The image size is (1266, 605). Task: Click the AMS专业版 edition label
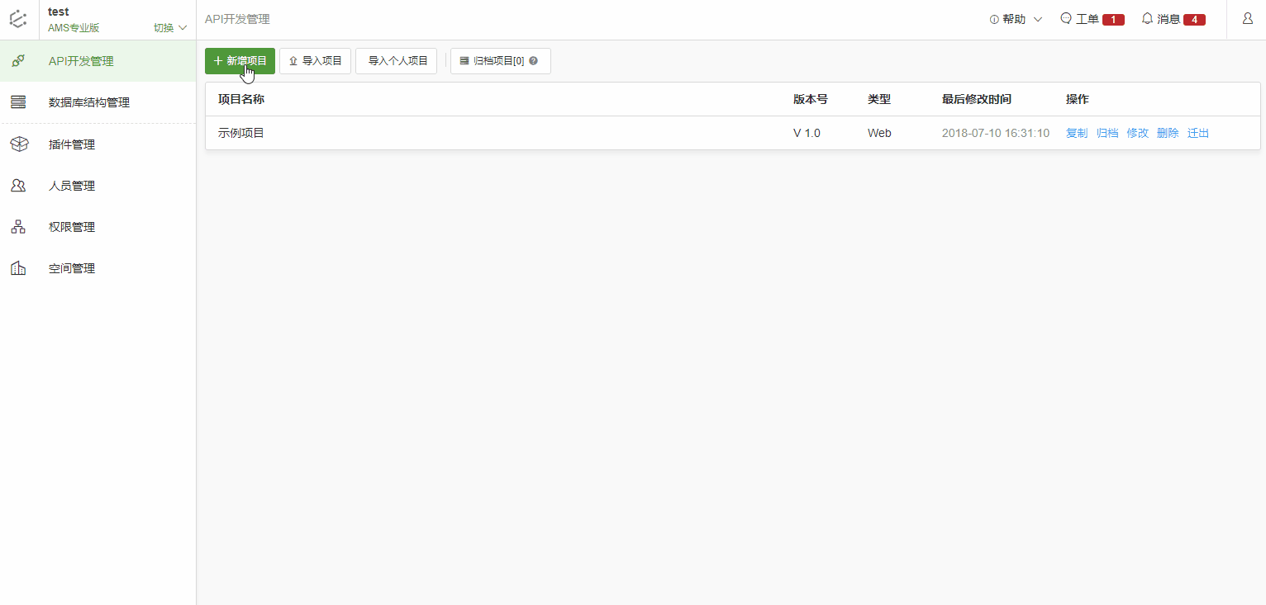point(74,28)
